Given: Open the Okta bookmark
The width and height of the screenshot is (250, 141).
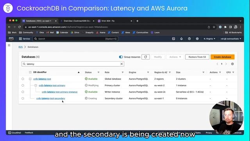Looking at the screenshot, I should (x=40, y=33).
